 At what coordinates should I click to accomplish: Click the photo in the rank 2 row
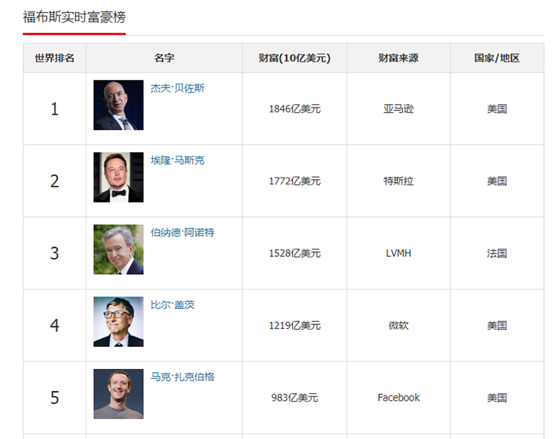pyautogui.click(x=118, y=177)
